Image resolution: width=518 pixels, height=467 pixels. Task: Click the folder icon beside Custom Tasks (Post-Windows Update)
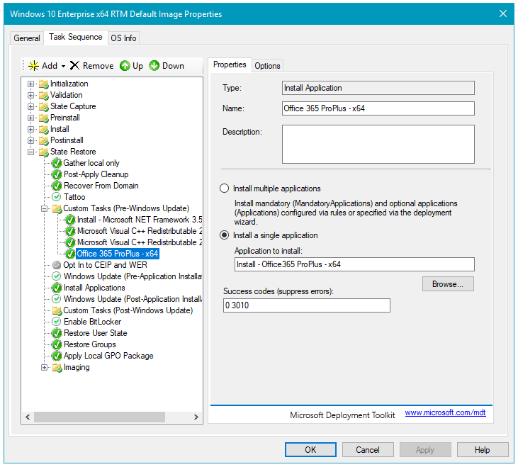57,310
